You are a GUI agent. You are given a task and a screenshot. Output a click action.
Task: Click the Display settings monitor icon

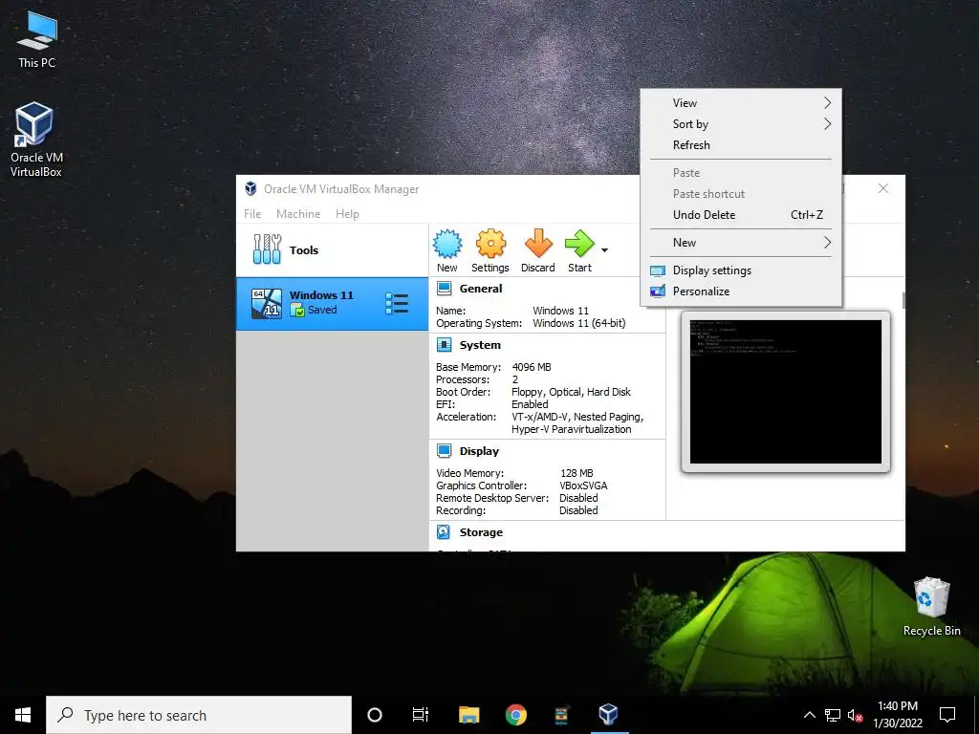click(658, 270)
